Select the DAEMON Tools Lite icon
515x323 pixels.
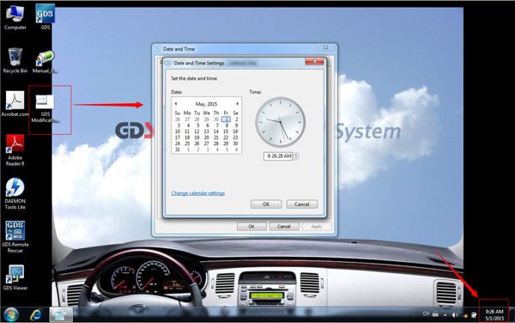pyautogui.click(x=15, y=193)
